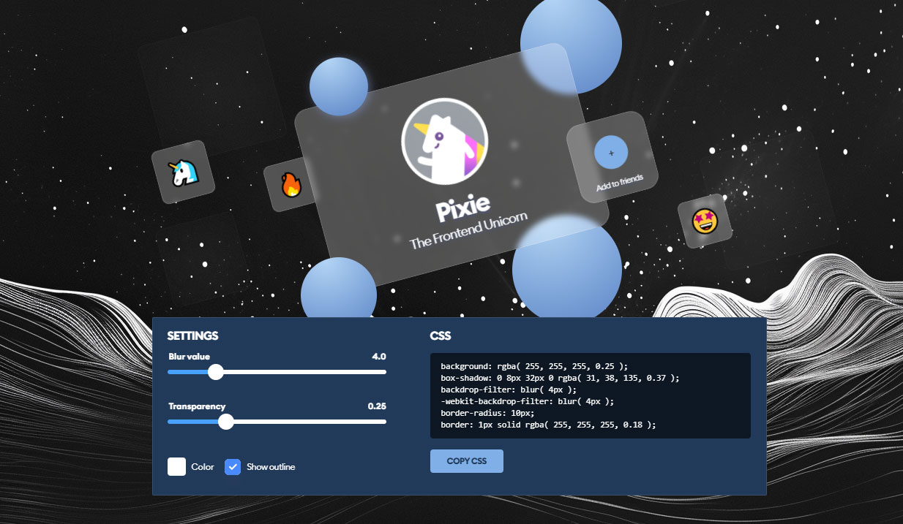Click the Pixie name heading
903x524 pixels.
[x=464, y=209]
